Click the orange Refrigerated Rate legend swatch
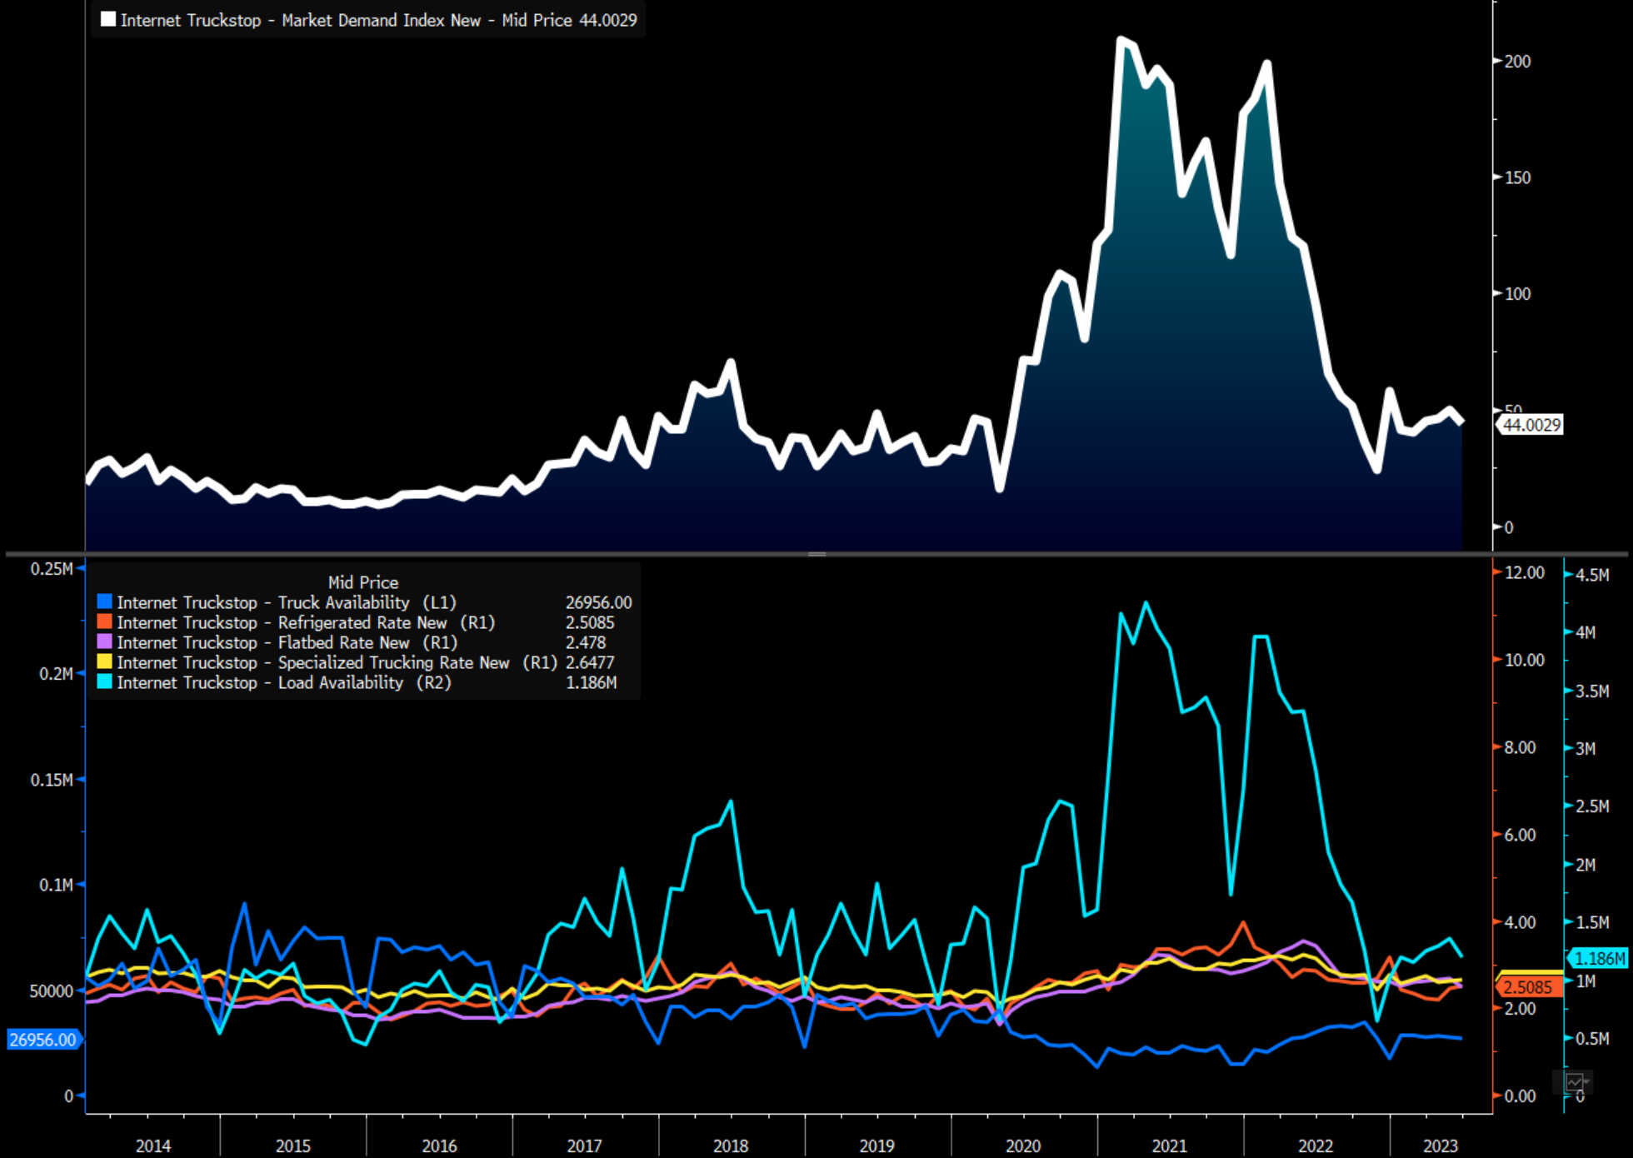Screen dimensions: 1633x1158 tap(104, 621)
